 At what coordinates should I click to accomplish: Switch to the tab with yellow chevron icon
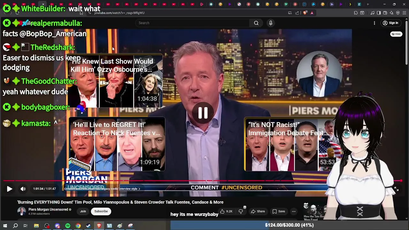click(350, 4)
